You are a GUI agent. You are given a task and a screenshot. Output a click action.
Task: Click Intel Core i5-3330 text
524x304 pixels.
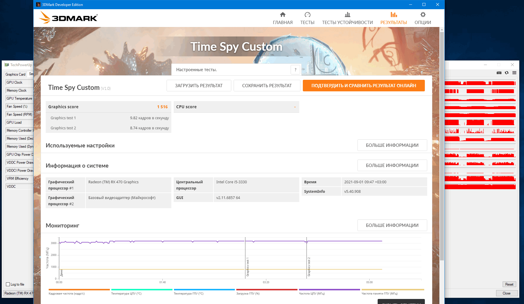(232, 182)
